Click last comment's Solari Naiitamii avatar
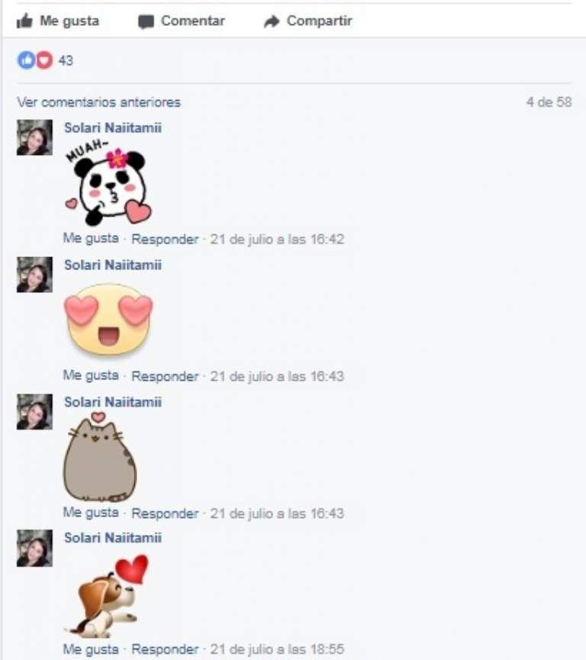 (34, 548)
